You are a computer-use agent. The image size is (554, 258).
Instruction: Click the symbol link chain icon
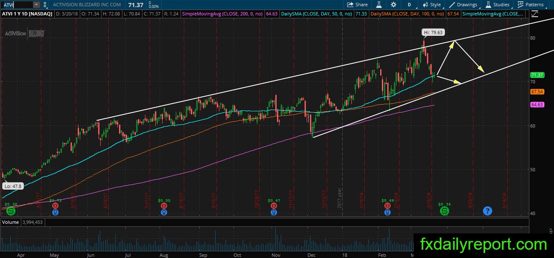click(45, 5)
